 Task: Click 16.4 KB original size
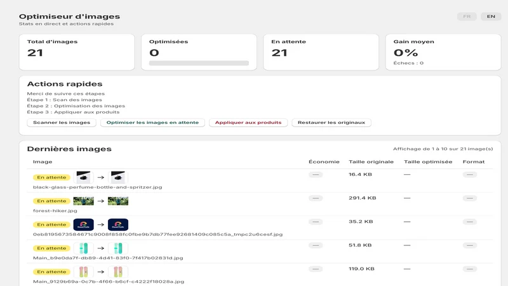click(360, 174)
